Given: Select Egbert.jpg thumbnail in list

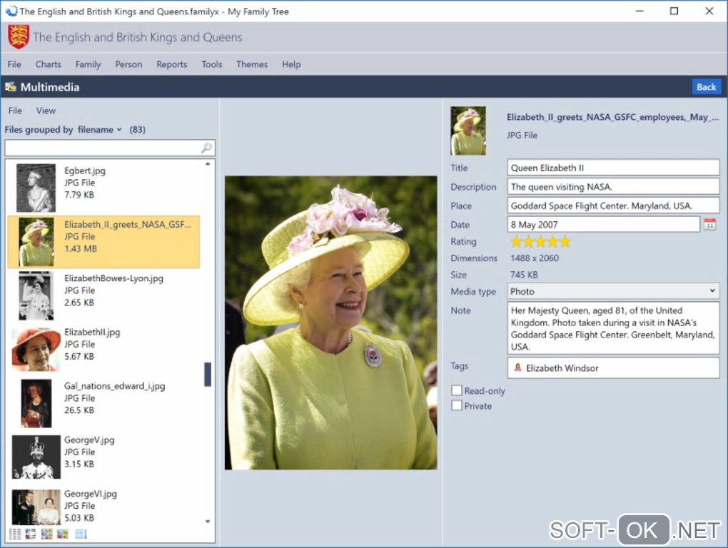Looking at the screenshot, I should pyautogui.click(x=36, y=188).
